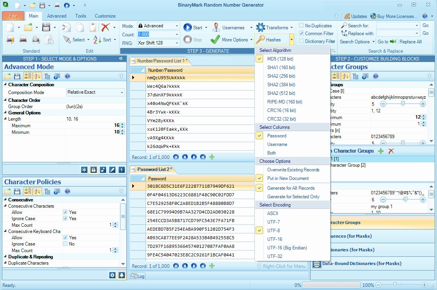Click the red X next to Character Groups
The height and width of the screenshot is (290, 437).
tap(391, 151)
